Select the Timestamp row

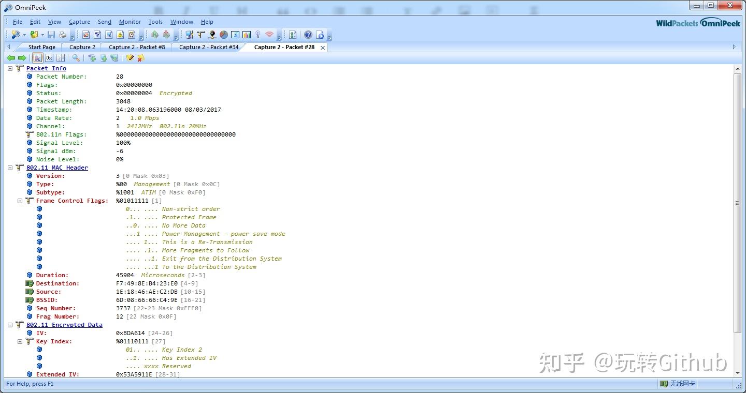pyautogui.click(x=124, y=110)
